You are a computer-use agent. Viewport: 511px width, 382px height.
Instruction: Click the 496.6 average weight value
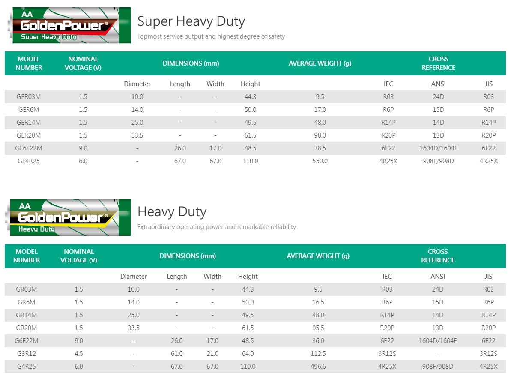[x=318, y=367]
